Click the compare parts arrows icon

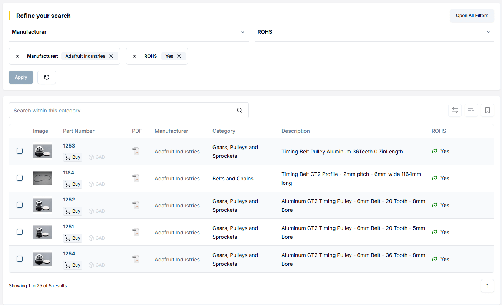point(455,110)
